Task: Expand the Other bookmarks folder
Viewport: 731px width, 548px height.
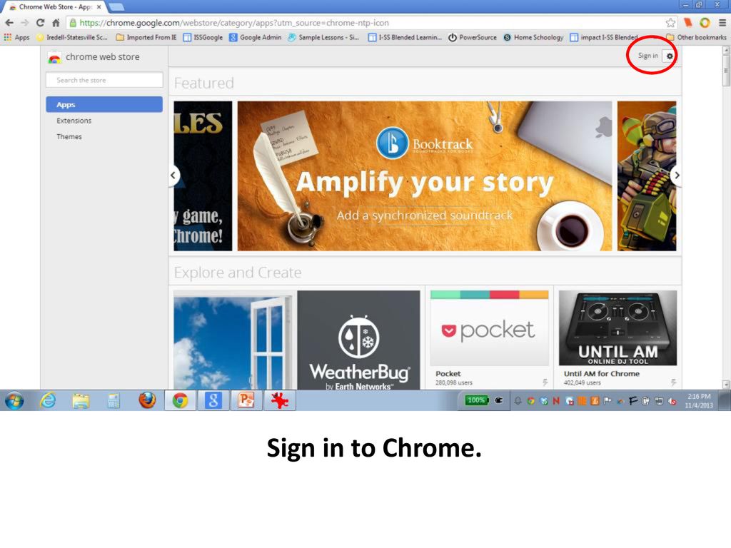Action: [x=697, y=37]
